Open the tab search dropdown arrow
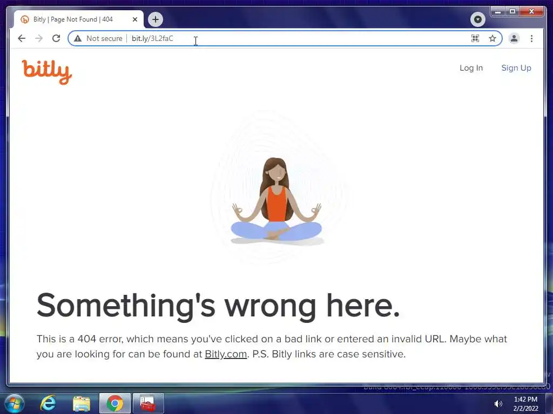The height and width of the screenshot is (414, 553). point(478,19)
